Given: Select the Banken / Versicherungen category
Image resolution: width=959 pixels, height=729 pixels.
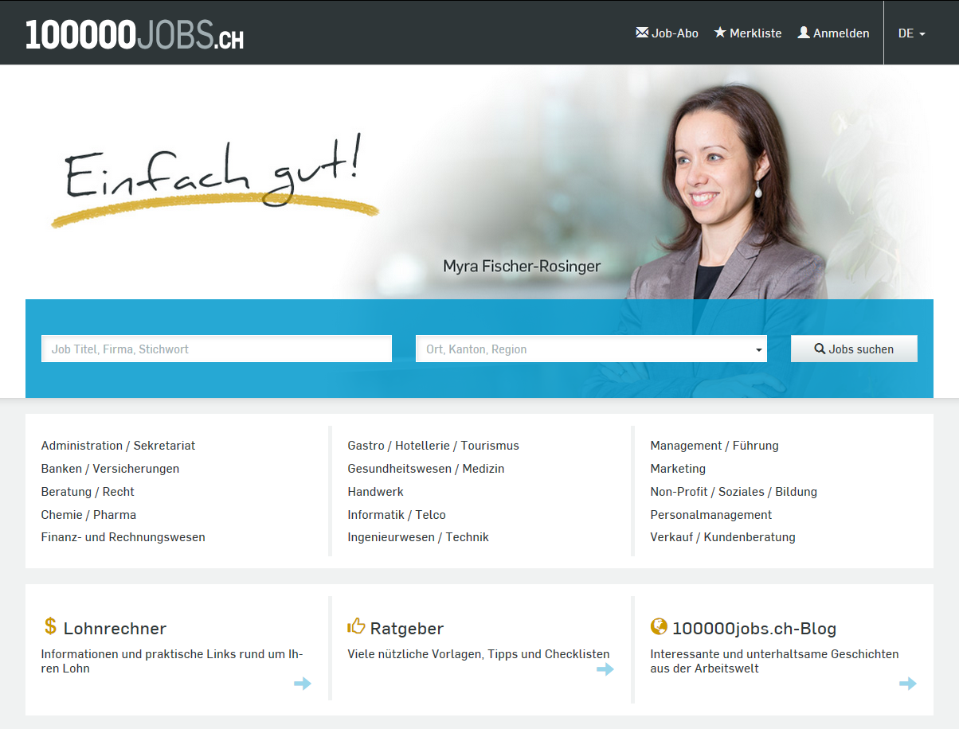Looking at the screenshot, I should click(110, 469).
